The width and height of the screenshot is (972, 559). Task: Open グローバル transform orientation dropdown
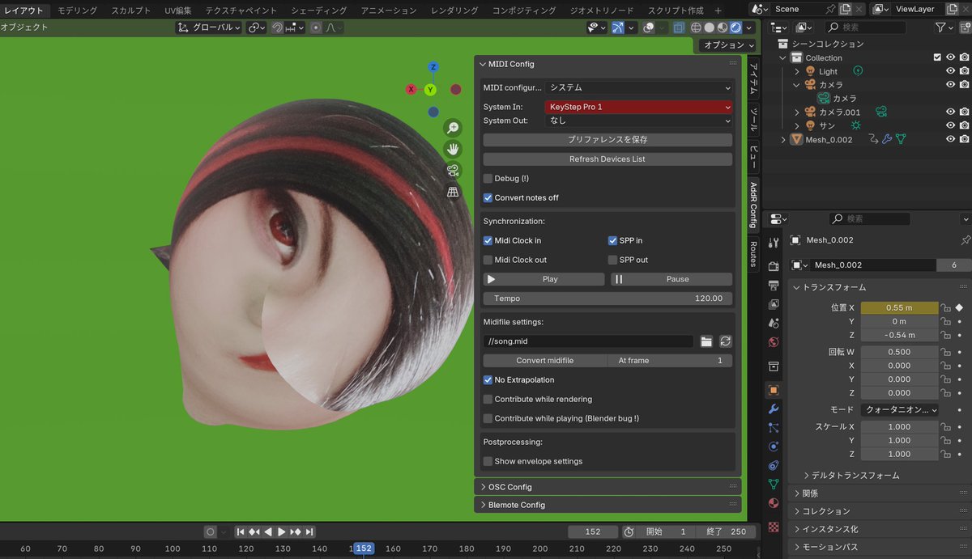coord(209,28)
